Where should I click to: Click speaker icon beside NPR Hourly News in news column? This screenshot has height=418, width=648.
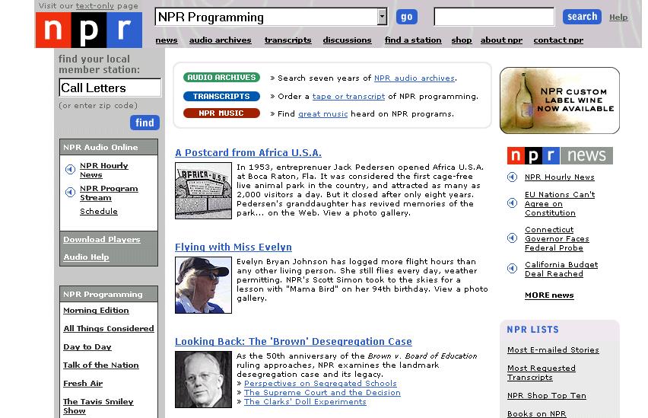pyautogui.click(x=512, y=177)
